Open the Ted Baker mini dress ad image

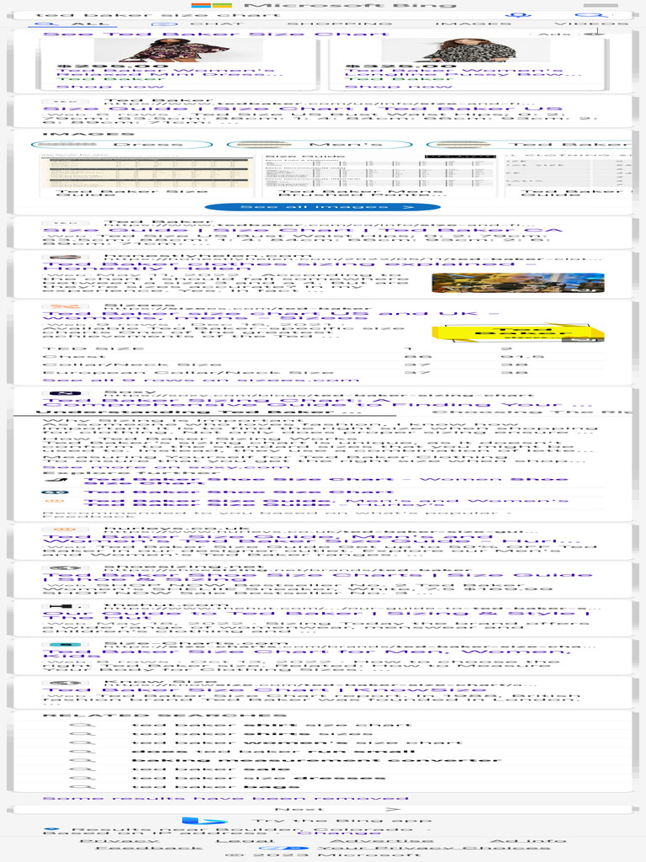(x=178, y=51)
